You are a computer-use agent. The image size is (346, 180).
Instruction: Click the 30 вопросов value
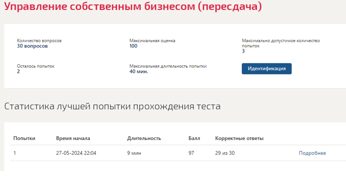(32, 46)
